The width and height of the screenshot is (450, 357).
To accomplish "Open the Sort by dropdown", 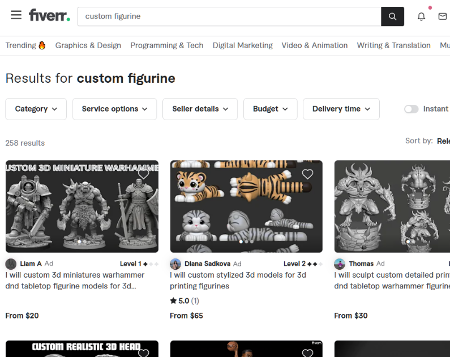I will click(443, 141).
